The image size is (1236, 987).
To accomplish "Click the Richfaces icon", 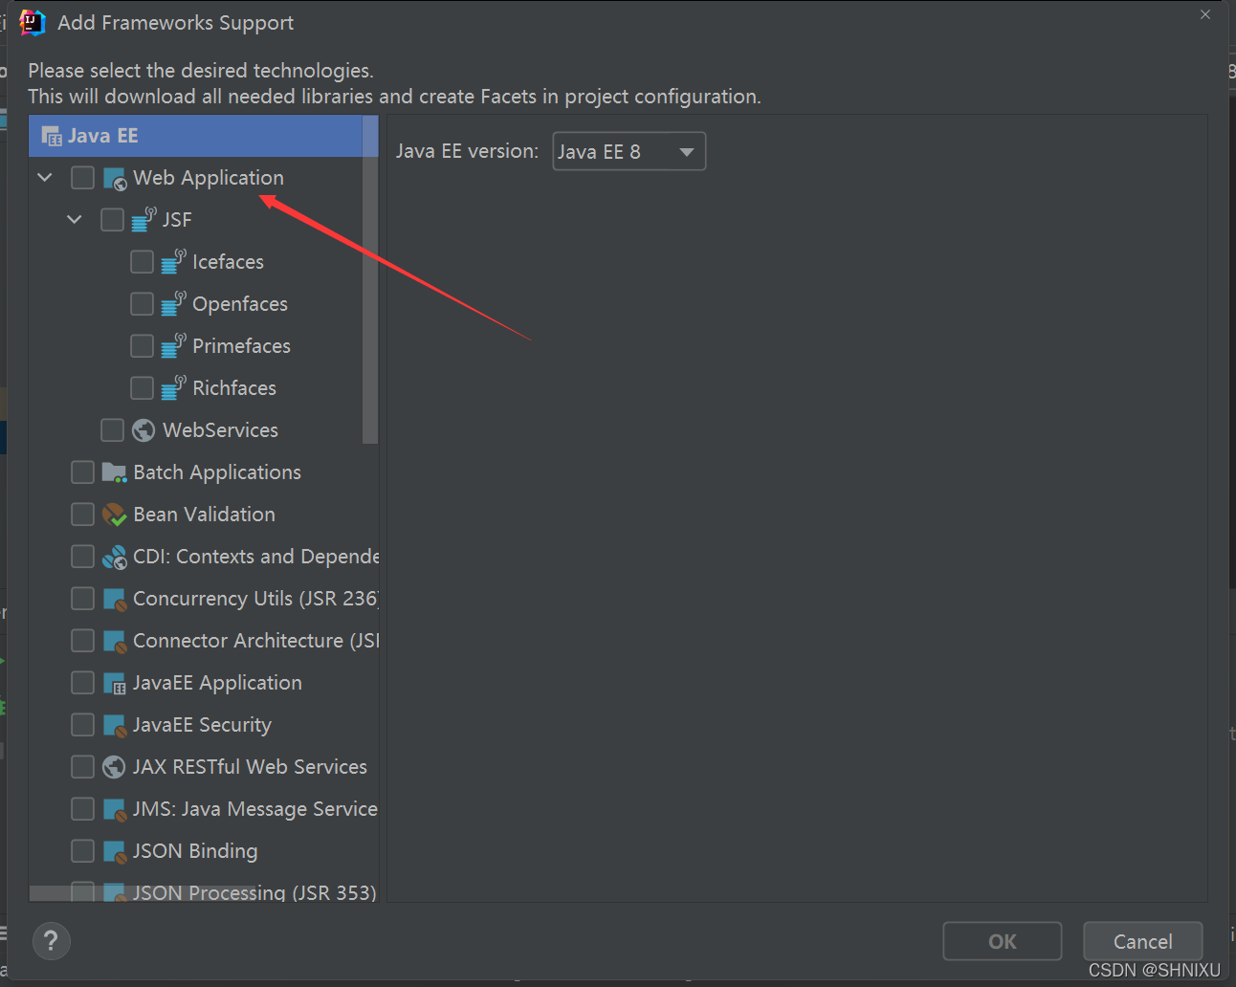I will (x=173, y=388).
